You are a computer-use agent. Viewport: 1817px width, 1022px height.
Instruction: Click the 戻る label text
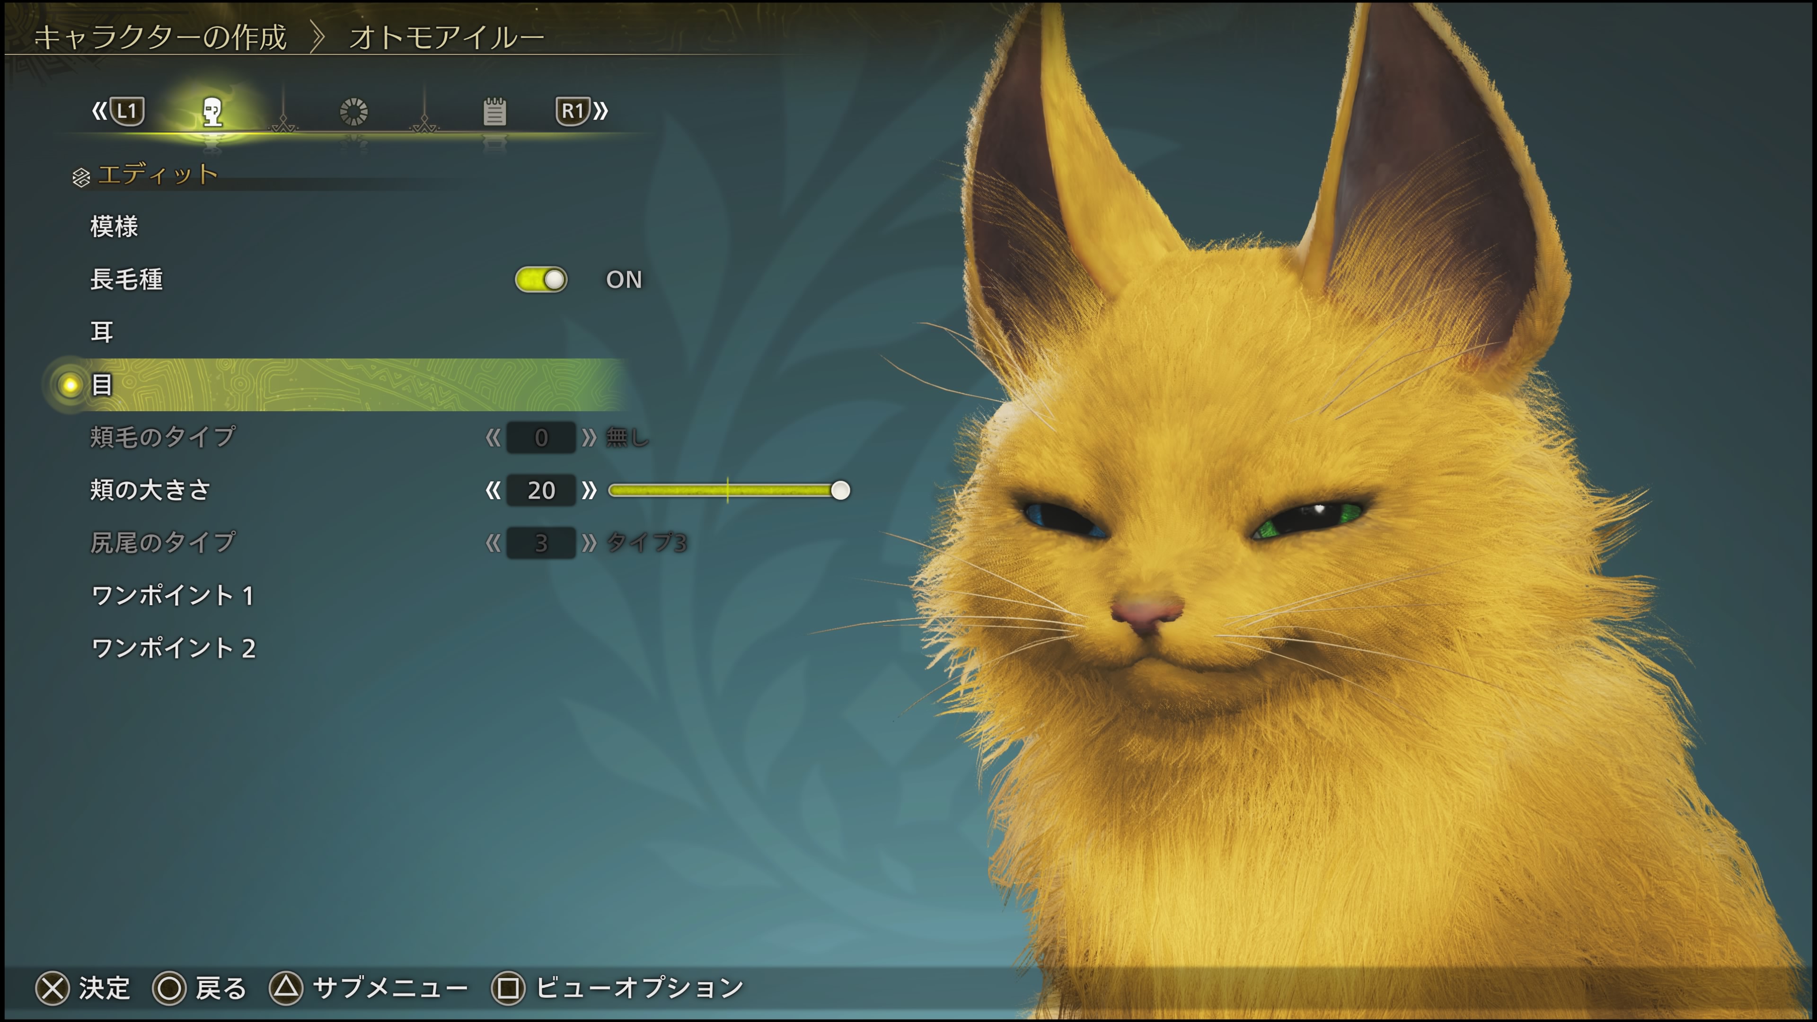click(x=221, y=988)
